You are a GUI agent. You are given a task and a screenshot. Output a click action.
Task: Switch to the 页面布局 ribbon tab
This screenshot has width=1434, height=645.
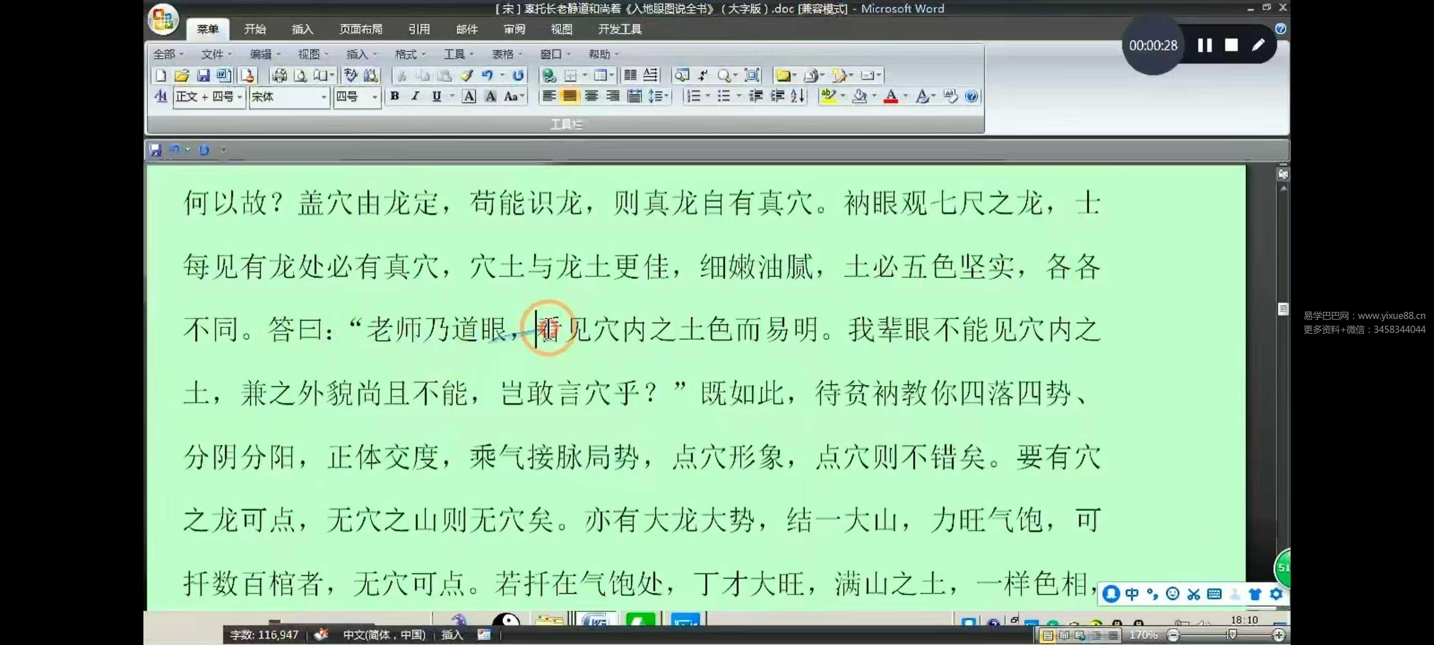pos(361,29)
